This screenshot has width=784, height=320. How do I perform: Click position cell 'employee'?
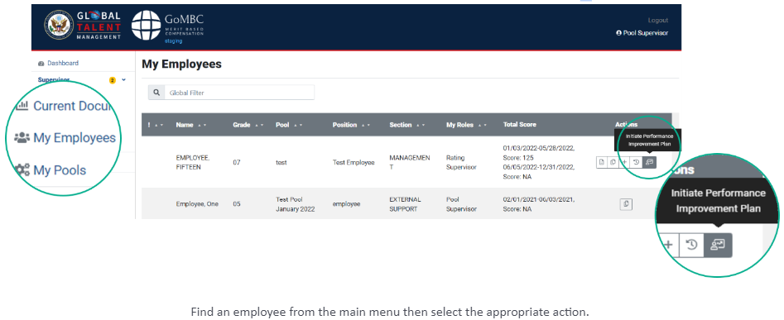pos(346,204)
